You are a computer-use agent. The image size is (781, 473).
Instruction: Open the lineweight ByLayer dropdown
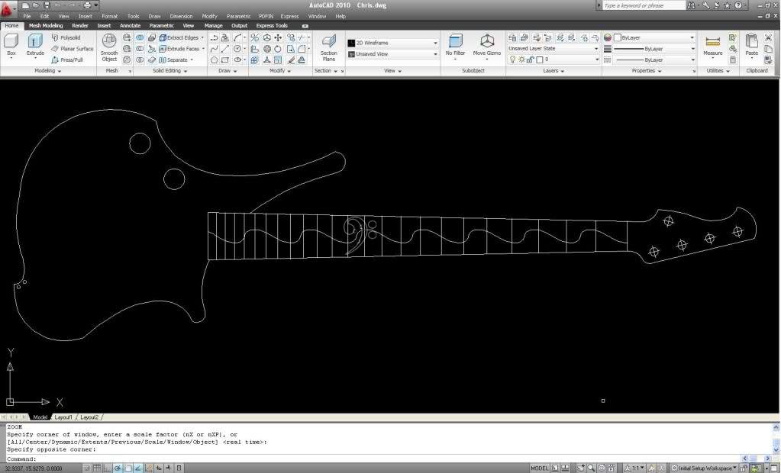pyautogui.click(x=654, y=49)
